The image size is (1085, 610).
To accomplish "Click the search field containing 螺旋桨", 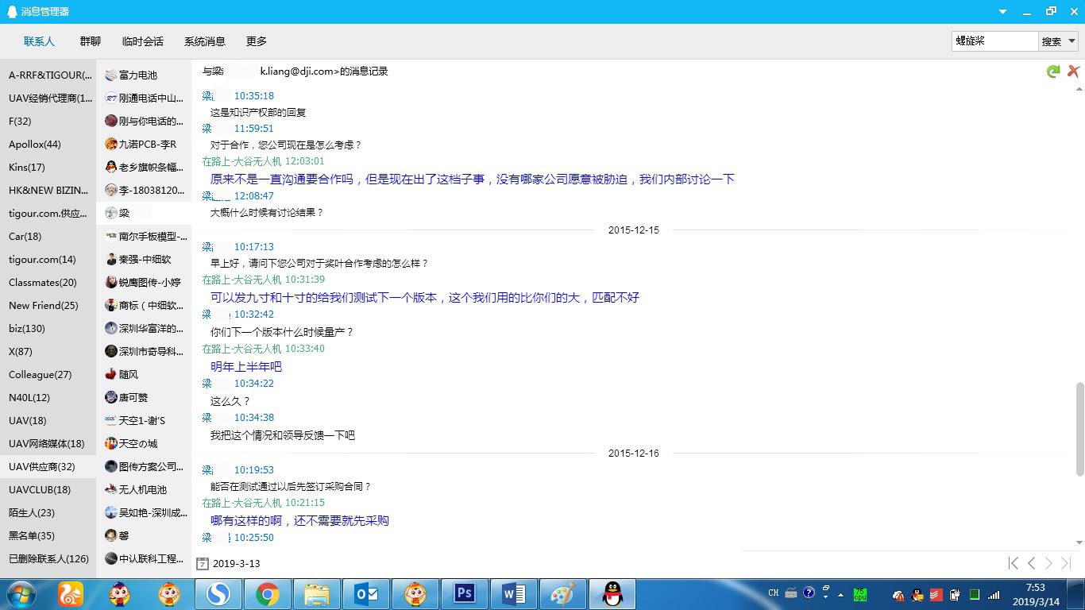I will point(994,41).
